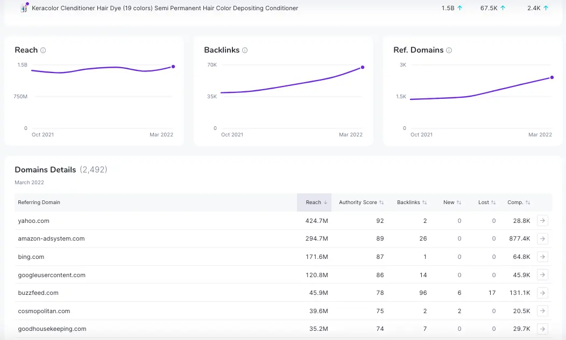Click the Backlinks chart info icon

[245, 50]
